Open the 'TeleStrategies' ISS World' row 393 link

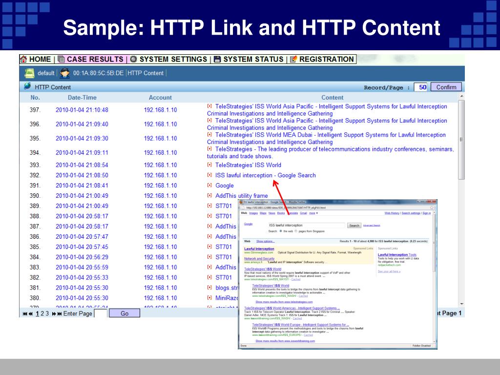pyautogui.click(x=248, y=165)
